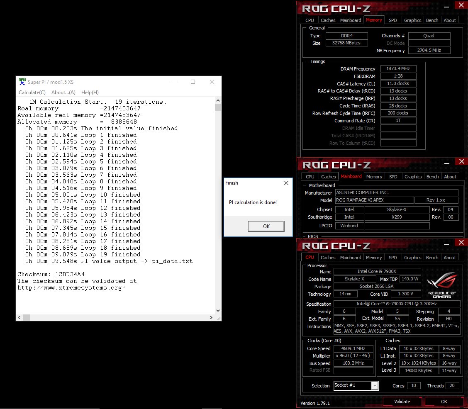Viewport: 468px width, 409px height.
Task: Select Memory tab in middle CPU-Z window
Action: pos(374,177)
